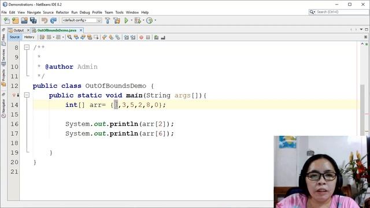Open the Run Project dropdown arrow

point(132,21)
